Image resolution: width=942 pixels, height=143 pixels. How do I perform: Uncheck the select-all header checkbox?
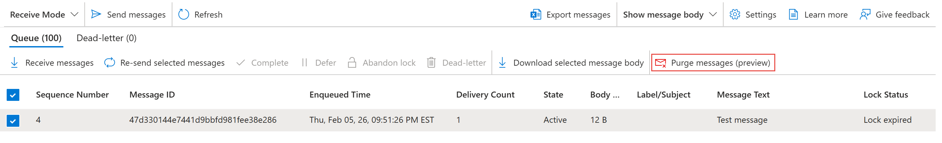(x=13, y=95)
